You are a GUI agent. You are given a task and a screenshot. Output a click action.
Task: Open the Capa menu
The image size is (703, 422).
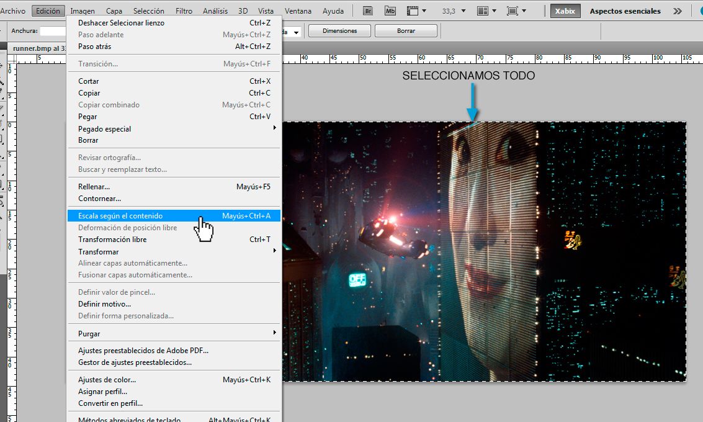114,11
